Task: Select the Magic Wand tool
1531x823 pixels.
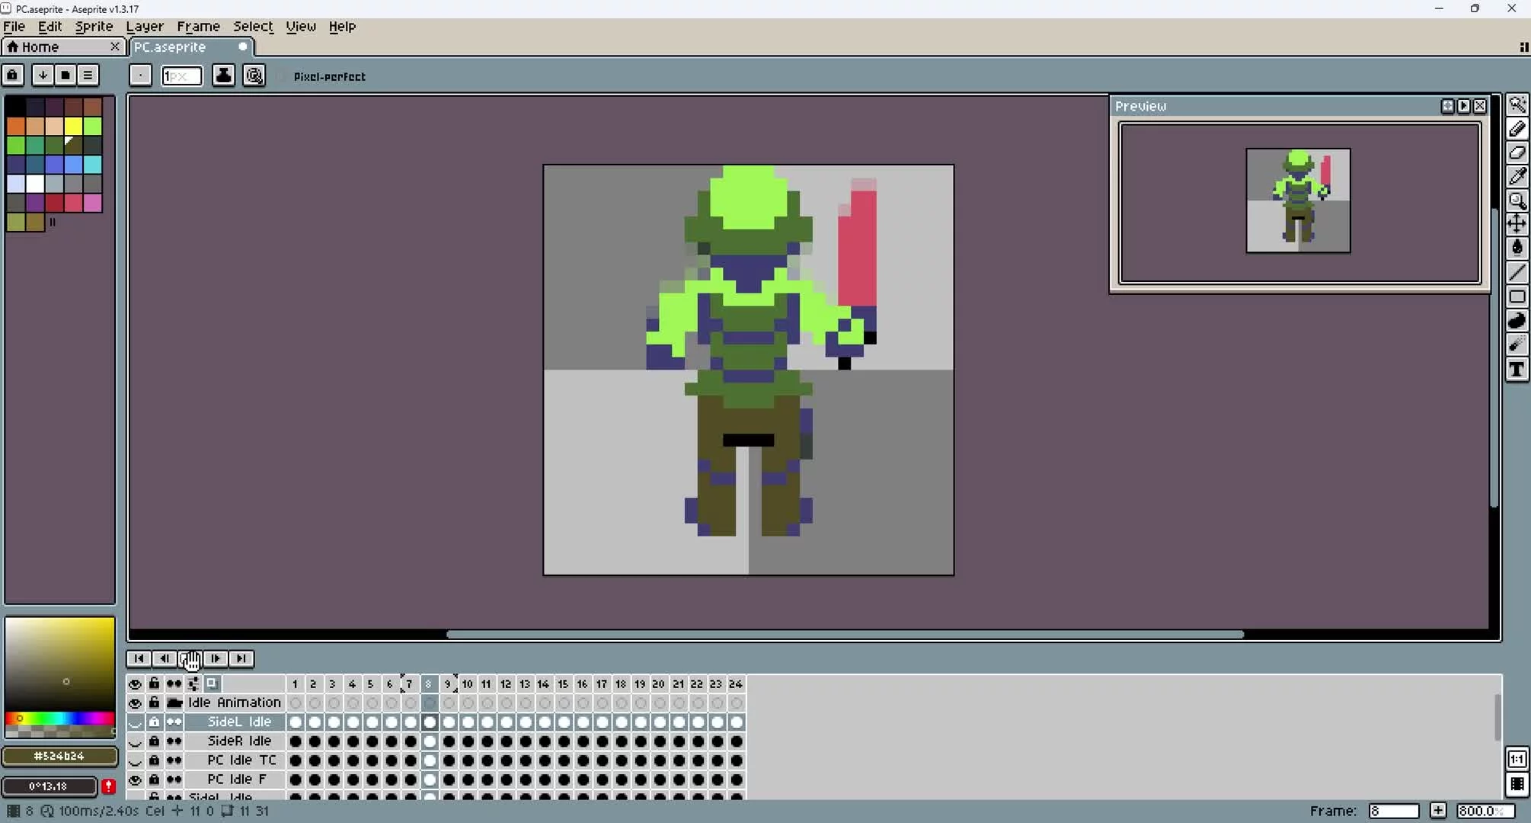Action: pyautogui.click(x=1517, y=105)
